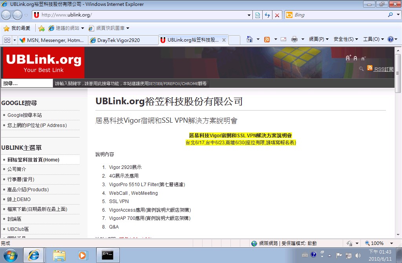402x263 pixels.
Task: Open Quick Tabs grid icon
Action: click(x=7, y=40)
